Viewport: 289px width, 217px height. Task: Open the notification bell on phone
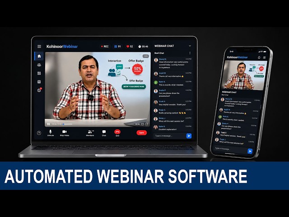point(259,57)
